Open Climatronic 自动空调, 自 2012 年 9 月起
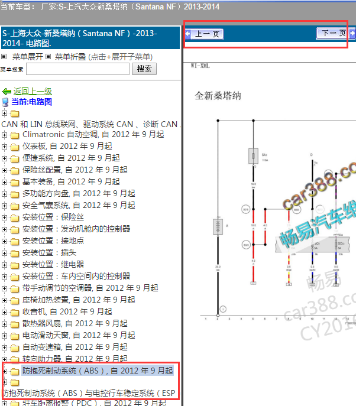 click(x=93, y=134)
